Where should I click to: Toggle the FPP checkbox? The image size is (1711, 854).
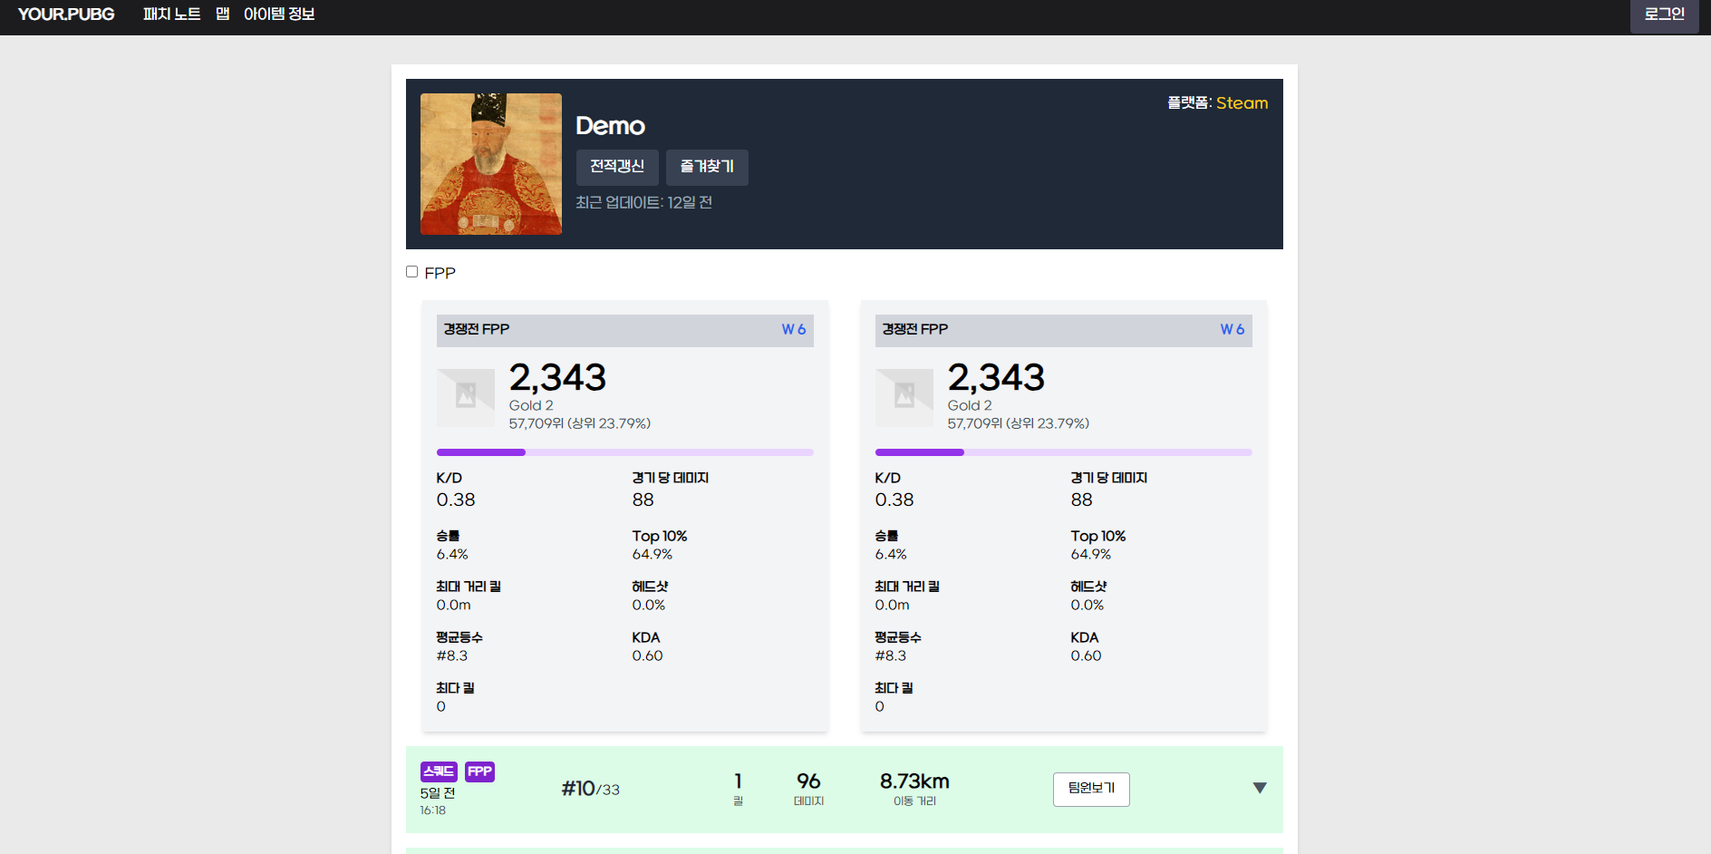click(x=412, y=272)
